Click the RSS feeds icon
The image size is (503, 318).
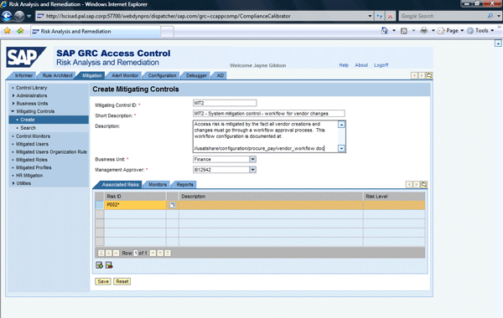404,31
